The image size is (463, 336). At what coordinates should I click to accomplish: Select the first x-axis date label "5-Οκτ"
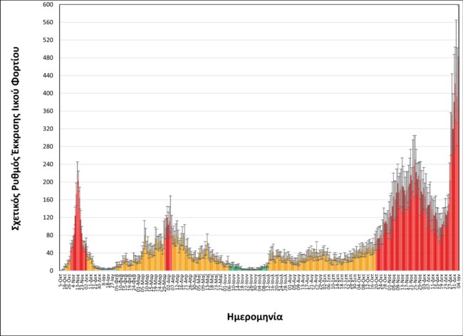(x=61, y=278)
